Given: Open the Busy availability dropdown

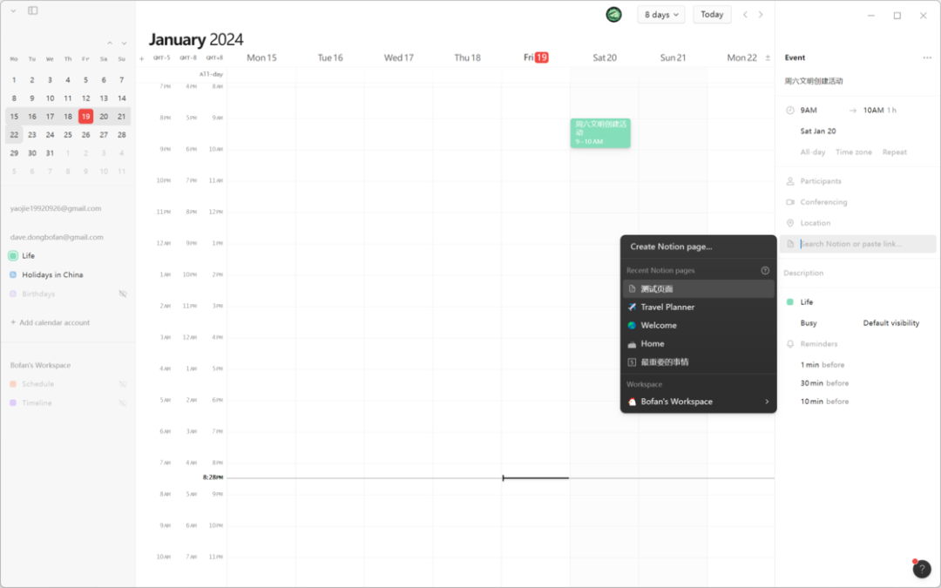Looking at the screenshot, I should tap(809, 323).
